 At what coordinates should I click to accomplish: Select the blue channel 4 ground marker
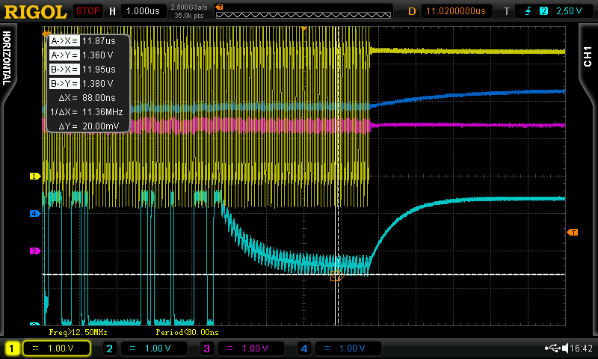(x=34, y=214)
